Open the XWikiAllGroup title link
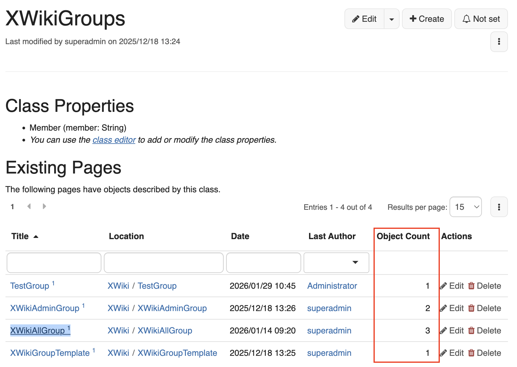Viewport: 517px width, 367px height. pyautogui.click(x=38, y=330)
